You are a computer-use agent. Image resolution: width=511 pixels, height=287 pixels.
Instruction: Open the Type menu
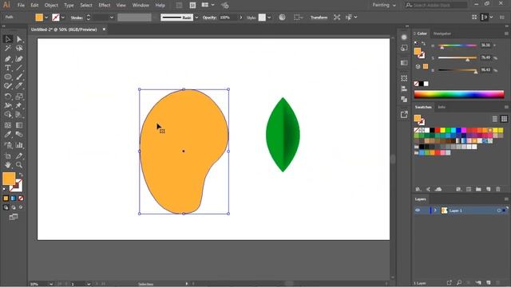[x=69, y=6]
